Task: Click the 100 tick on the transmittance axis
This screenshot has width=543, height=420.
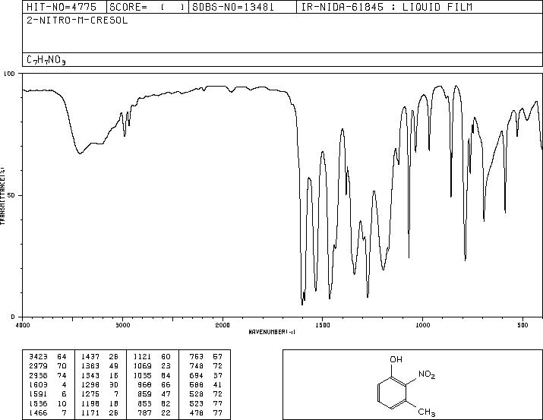Action: click(9, 74)
